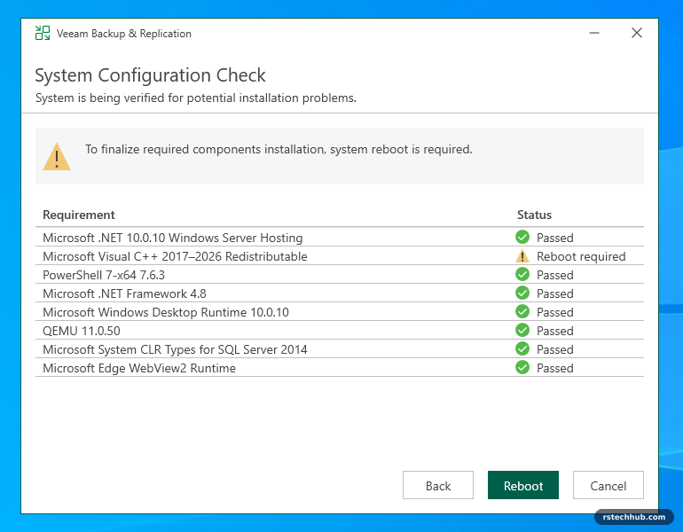Click green check icon for Edge WebView2 Runtime

pyautogui.click(x=522, y=368)
